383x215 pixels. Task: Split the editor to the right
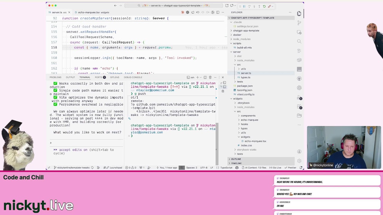click(x=218, y=12)
